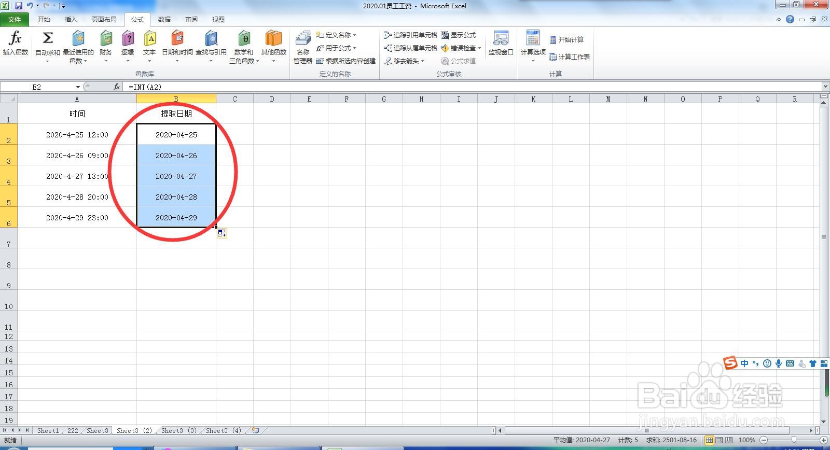Click the Excel Help question mark icon
This screenshot has height=450, width=830.
(790, 19)
